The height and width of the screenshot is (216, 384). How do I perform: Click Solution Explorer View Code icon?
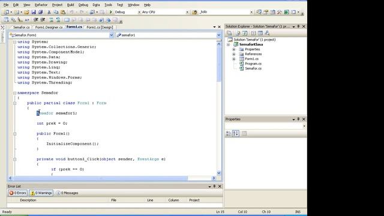click(x=253, y=33)
